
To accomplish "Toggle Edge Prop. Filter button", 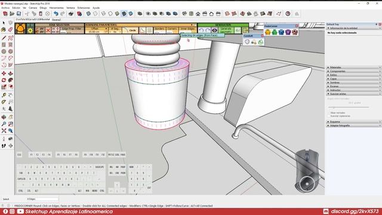I will pyautogui.click(x=72, y=30).
